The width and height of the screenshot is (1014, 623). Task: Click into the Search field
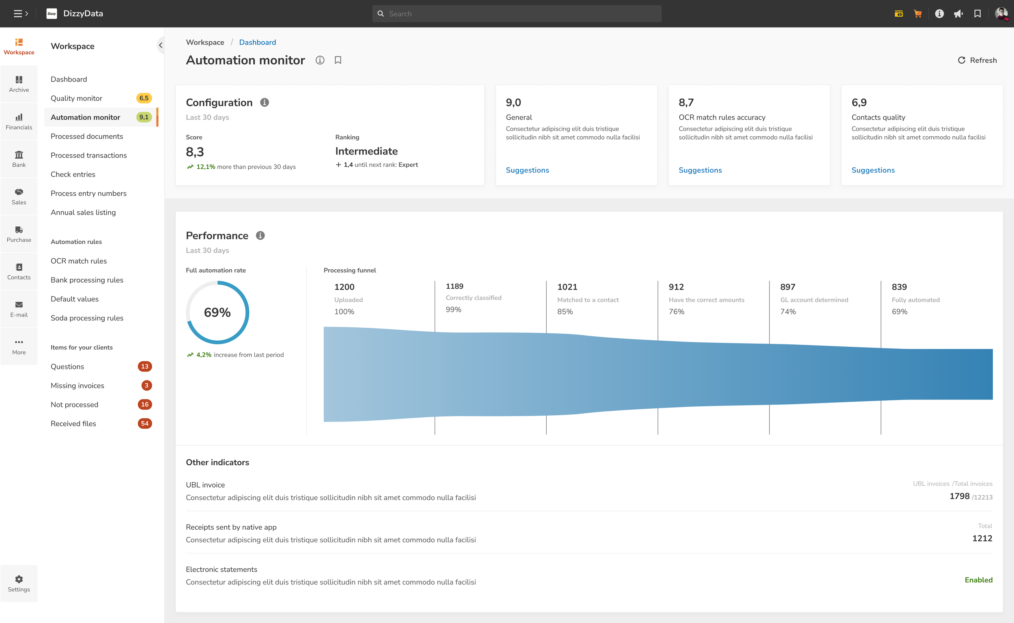pos(517,14)
